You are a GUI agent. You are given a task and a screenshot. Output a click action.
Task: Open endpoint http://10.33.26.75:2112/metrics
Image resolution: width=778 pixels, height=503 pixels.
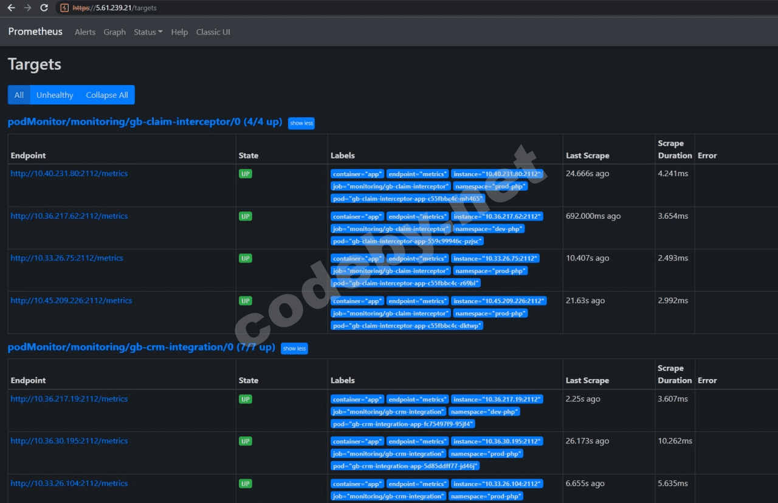(67, 258)
